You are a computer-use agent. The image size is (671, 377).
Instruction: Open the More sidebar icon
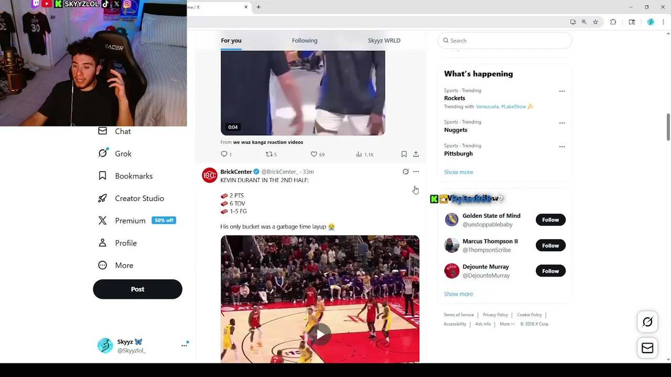pos(103,265)
